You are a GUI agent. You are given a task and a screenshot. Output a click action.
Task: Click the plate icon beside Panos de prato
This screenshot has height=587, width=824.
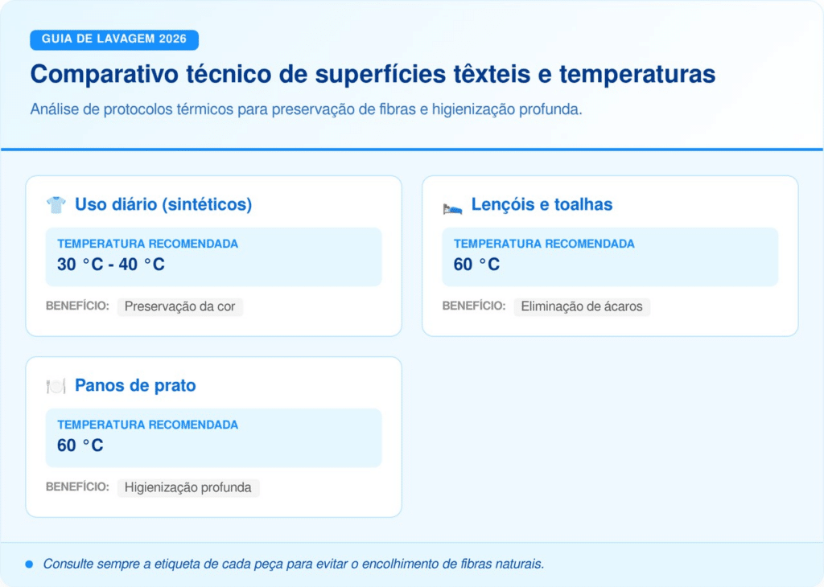coord(56,386)
